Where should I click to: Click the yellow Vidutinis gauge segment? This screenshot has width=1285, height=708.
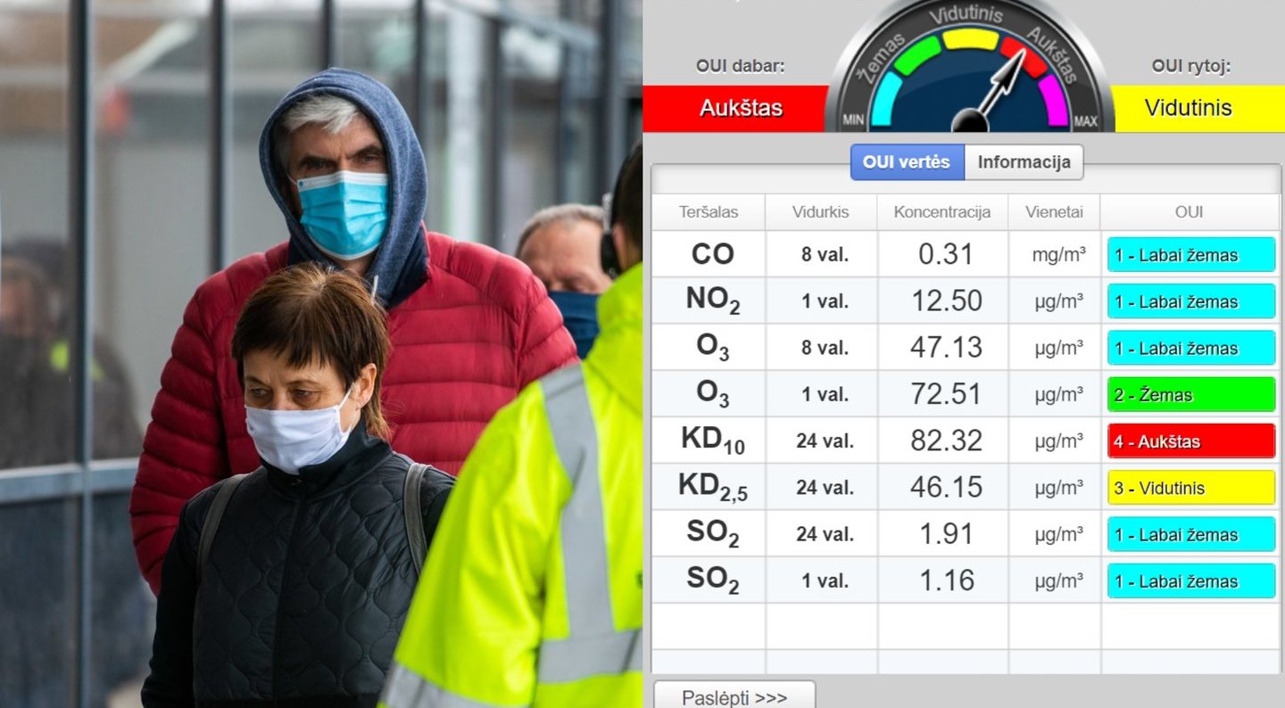(x=970, y=38)
